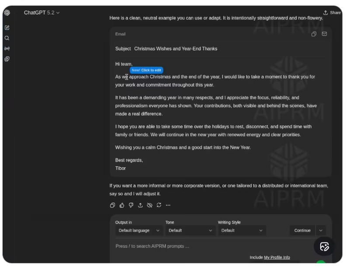
Task: Toggle thumbs up on the response
Action: coord(122,205)
